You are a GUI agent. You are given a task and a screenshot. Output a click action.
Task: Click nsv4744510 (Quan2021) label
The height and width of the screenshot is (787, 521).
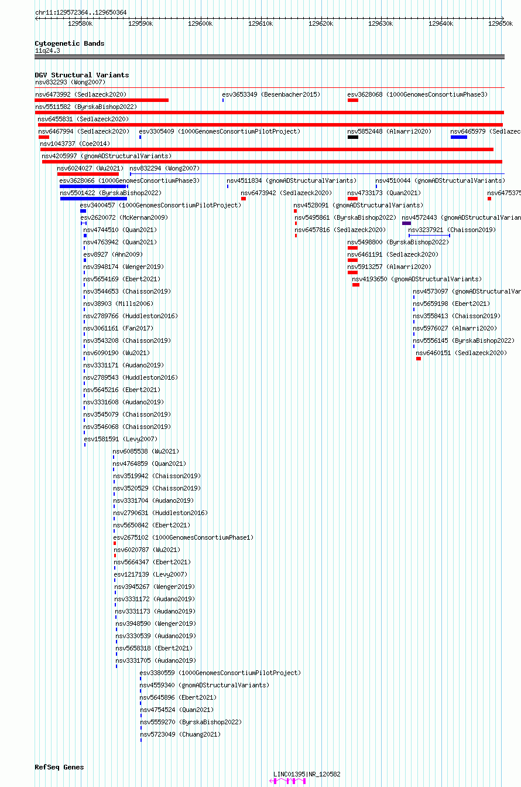pos(120,230)
